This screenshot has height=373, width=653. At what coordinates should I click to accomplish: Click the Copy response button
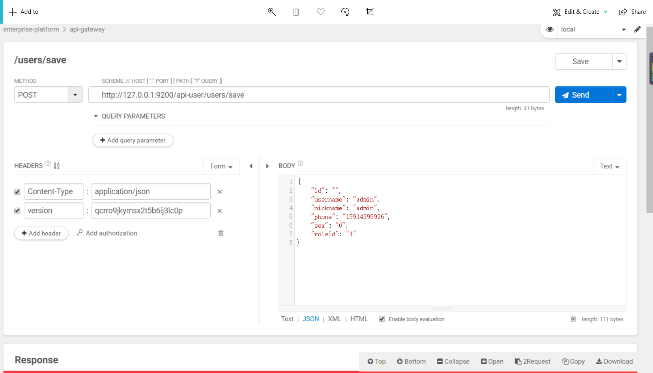coord(573,362)
